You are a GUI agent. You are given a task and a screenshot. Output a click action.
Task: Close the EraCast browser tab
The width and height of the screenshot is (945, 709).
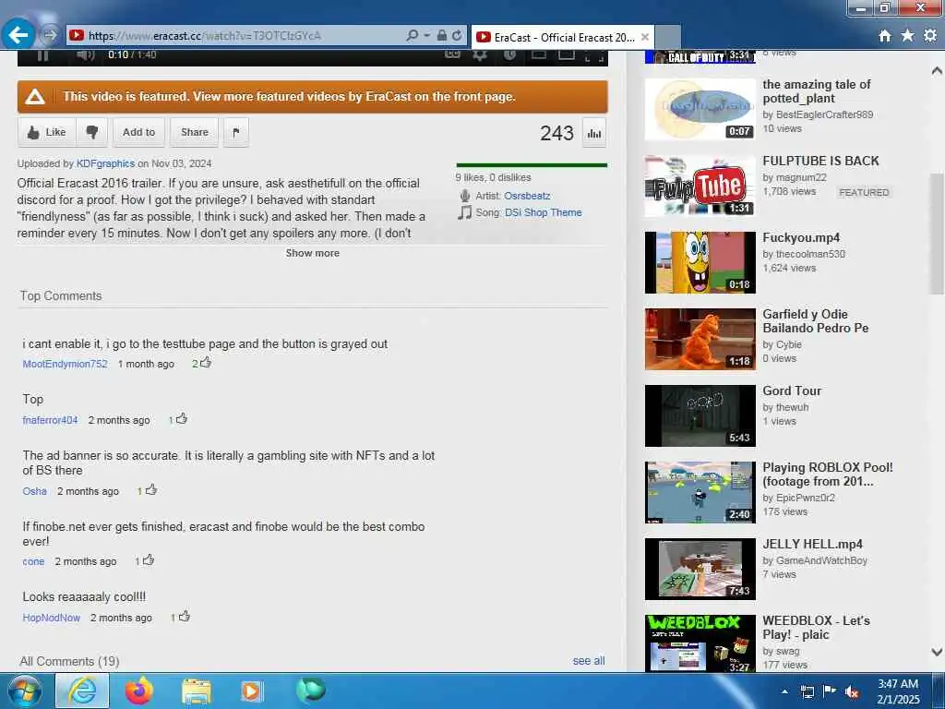coord(644,37)
